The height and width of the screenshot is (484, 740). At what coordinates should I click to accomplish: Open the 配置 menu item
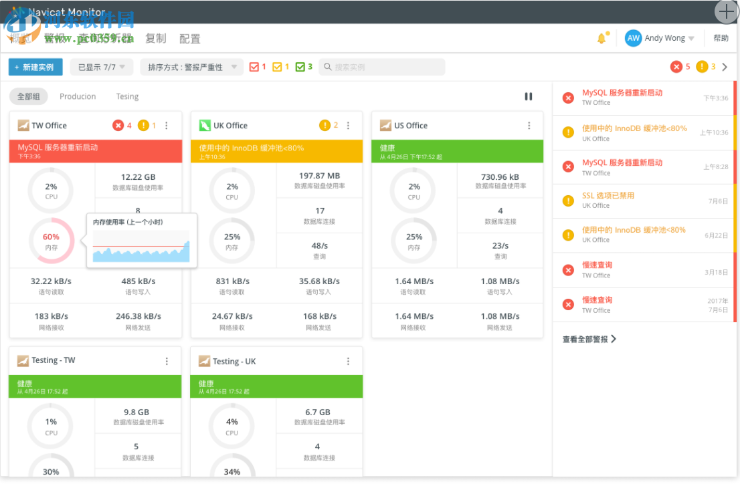(x=189, y=38)
